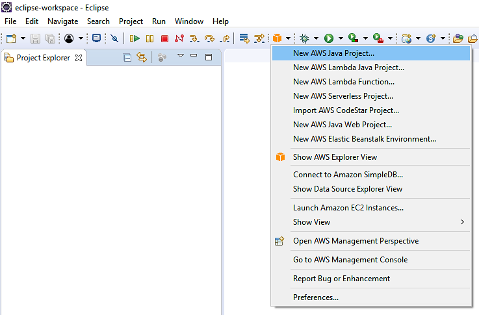Click the grayed filter icon in Project Explorer
Viewport: 479px width, 315px height.
162,57
